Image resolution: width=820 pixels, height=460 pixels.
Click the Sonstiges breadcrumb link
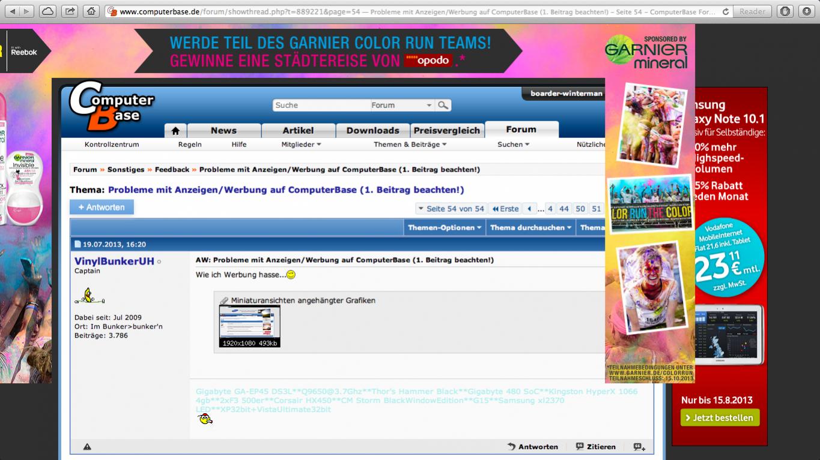tap(126, 170)
